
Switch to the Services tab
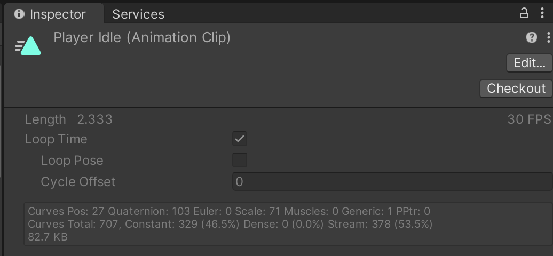(138, 14)
